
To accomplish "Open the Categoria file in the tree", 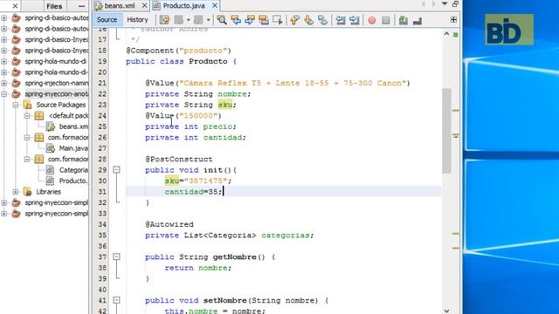I will (x=73, y=170).
